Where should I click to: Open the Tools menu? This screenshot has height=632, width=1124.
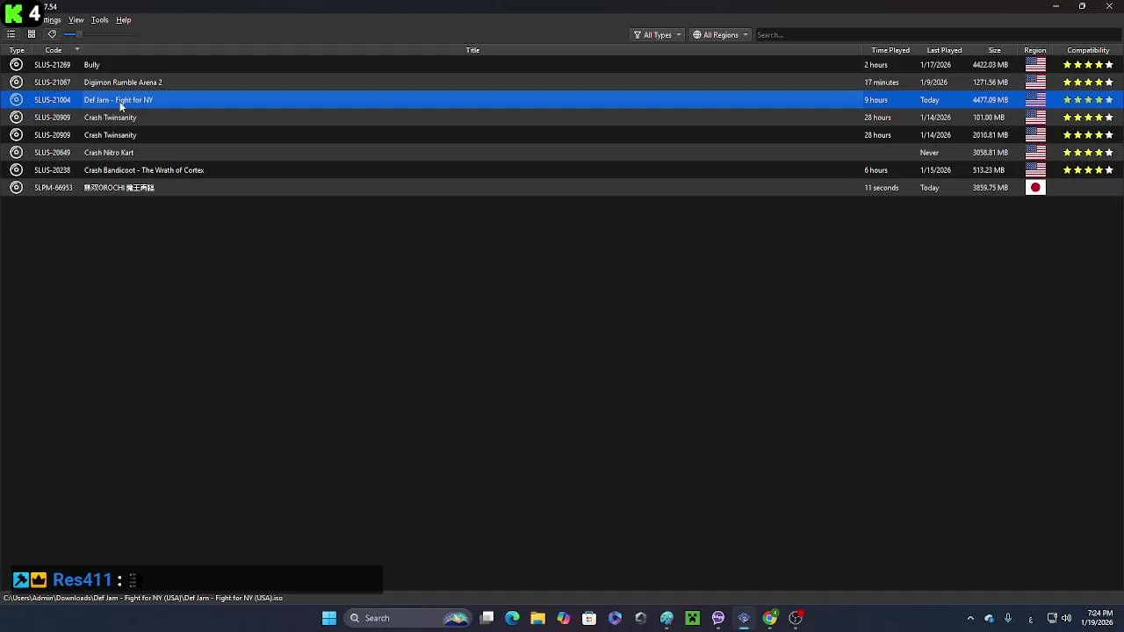pyautogui.click(x=100, y=20)
